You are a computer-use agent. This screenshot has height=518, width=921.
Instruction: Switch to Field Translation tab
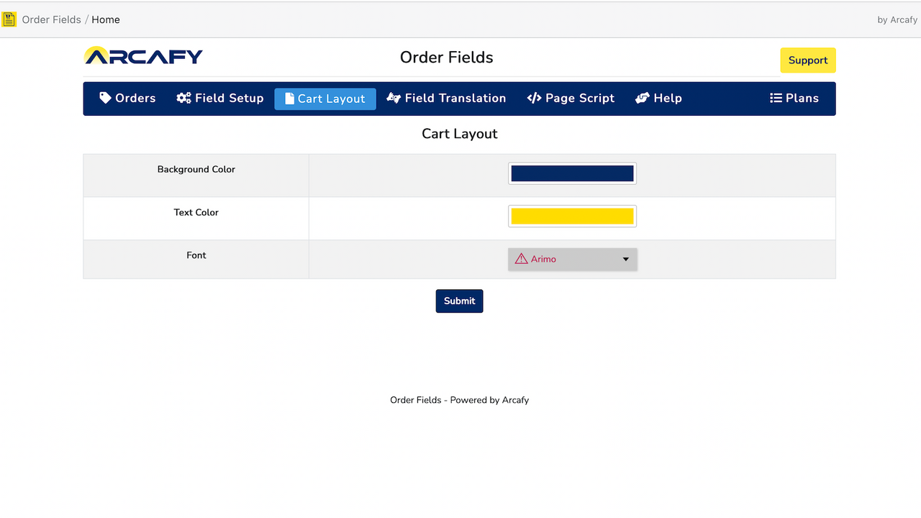(446, 98)
